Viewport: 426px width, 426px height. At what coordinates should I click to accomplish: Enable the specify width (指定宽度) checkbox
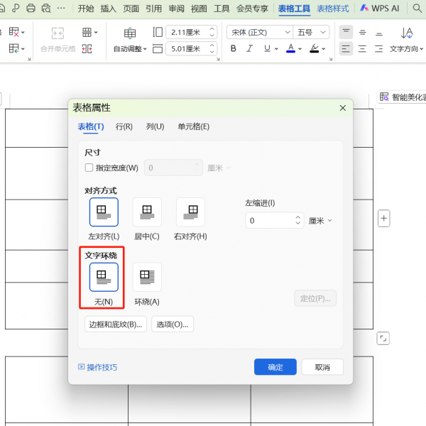click(89, 168)
